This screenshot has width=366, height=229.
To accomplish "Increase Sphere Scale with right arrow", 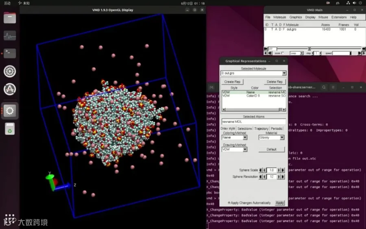I will (279, 170).
